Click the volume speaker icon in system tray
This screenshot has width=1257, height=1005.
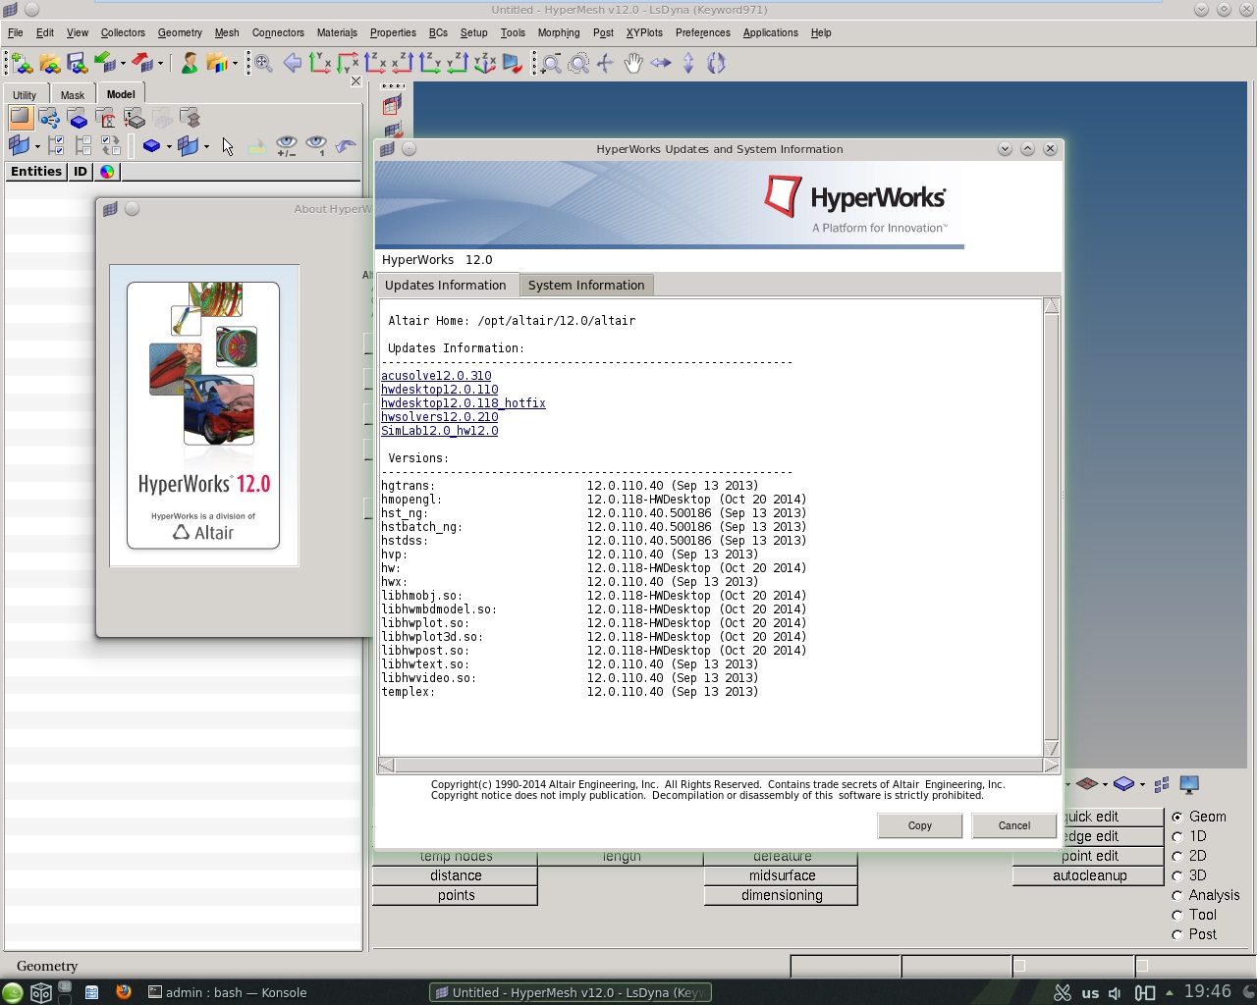1115,993
